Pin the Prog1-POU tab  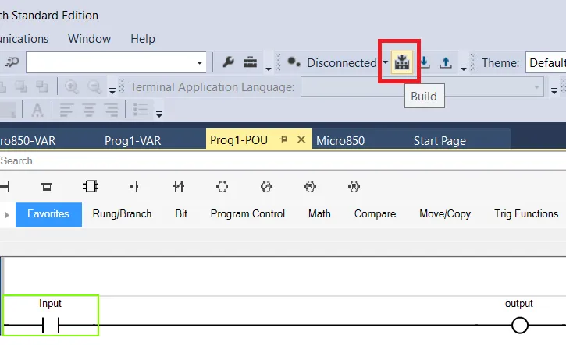click(x=283, y=139)
